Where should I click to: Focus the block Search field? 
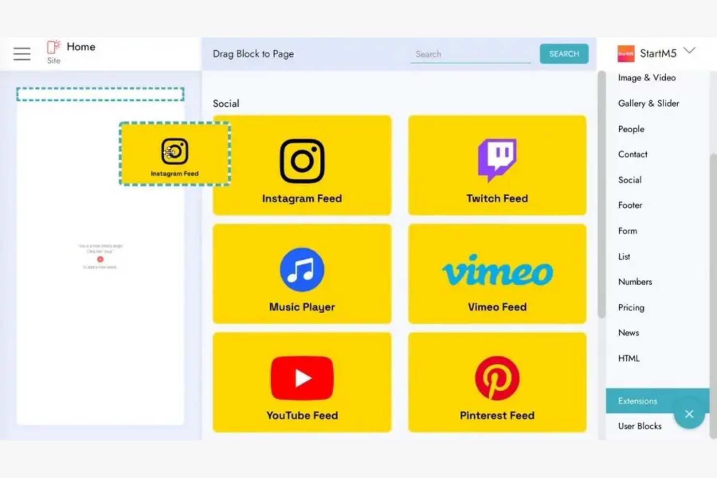click(471, 54)
